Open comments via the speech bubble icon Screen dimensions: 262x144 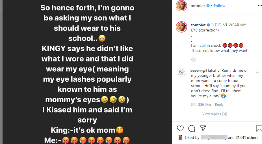[192, 128]
